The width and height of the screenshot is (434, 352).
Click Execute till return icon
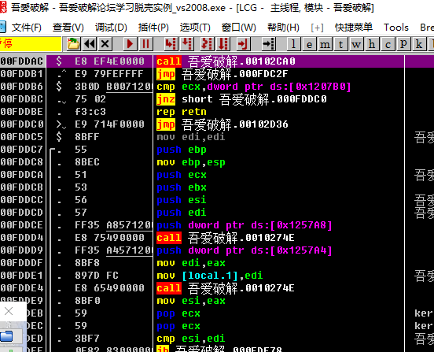tap(244, 44)
